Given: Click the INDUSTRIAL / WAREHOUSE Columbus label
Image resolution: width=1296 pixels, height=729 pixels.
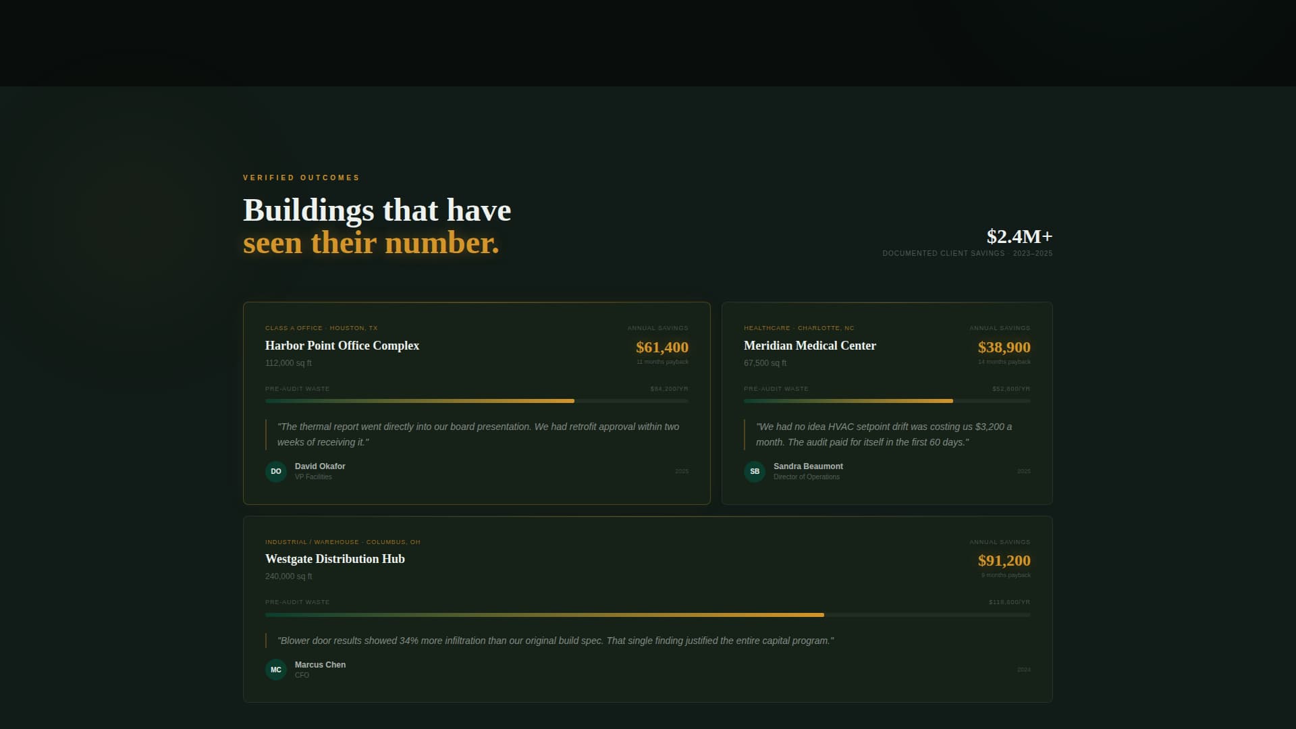Looking at the screenshot, I should tap(343, 541).
